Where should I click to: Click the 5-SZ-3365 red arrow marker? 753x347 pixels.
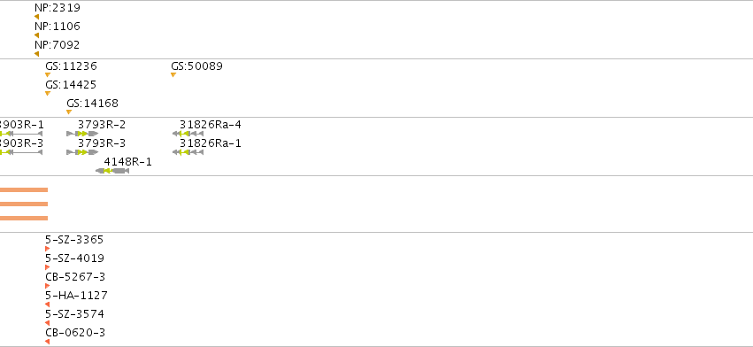(48, 249)
